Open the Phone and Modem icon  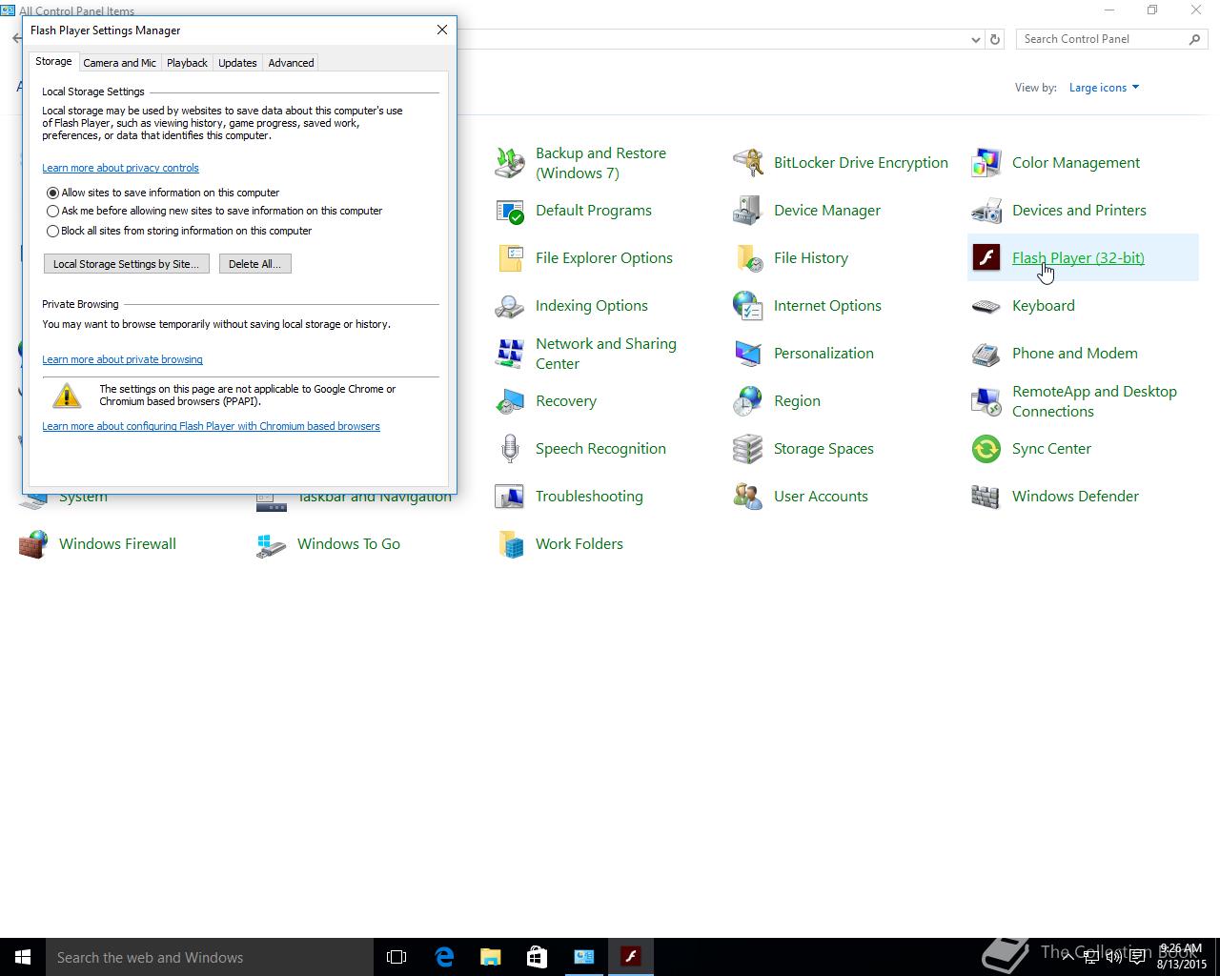click(986, 354)
